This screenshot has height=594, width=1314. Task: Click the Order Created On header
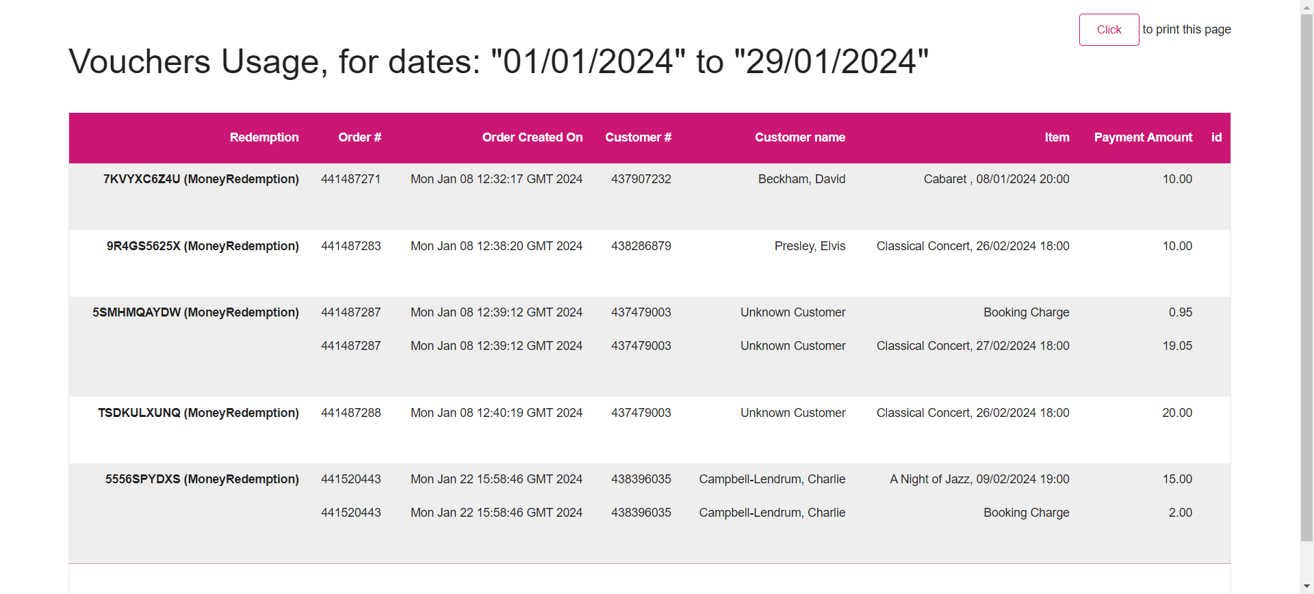point(532,137)
